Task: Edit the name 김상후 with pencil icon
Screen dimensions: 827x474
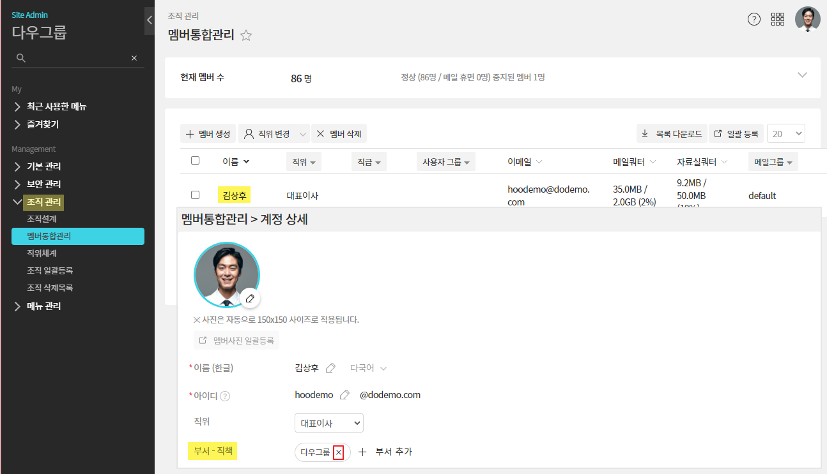Action: pos(330,368)
